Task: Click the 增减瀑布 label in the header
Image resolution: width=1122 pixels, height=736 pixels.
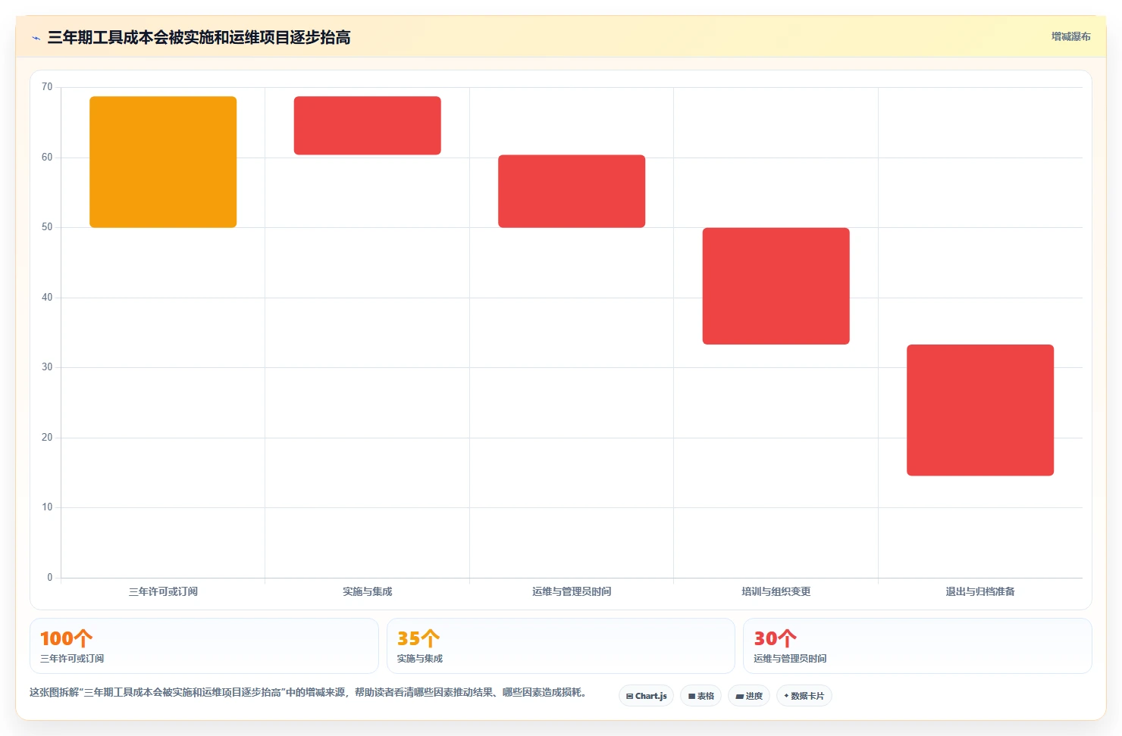Action: 1070,36
